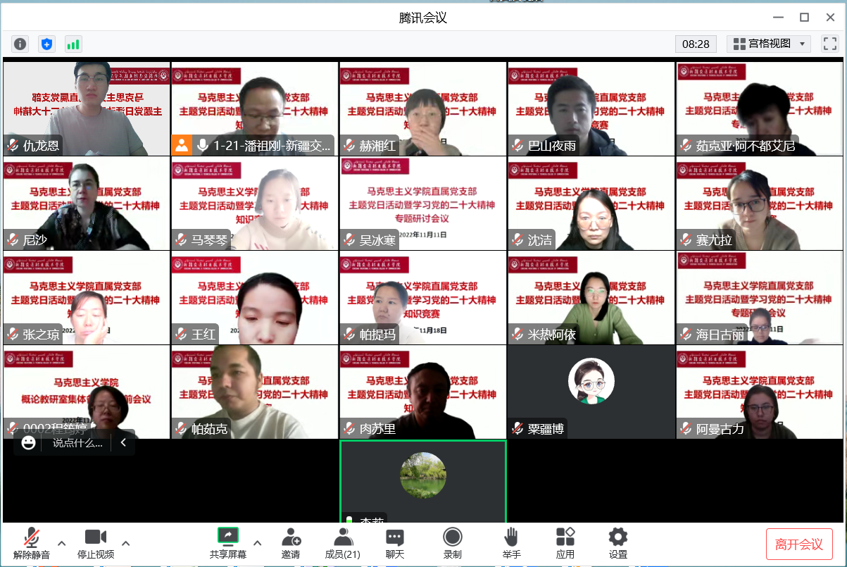Expand audio options arrow beside mute
This screenshot has width=847, height=567.
pyautogui.click(x=62, y=543)
